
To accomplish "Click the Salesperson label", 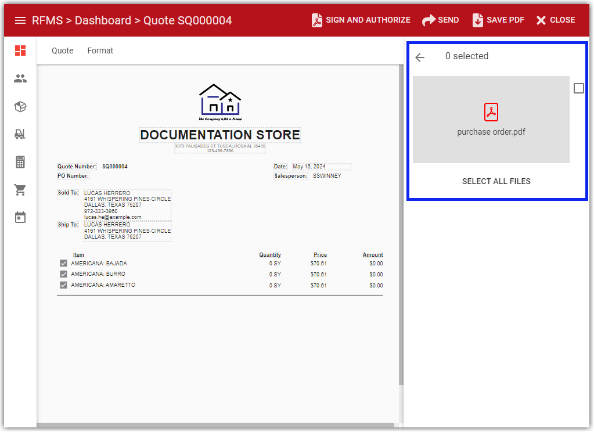I will point(291,176).
